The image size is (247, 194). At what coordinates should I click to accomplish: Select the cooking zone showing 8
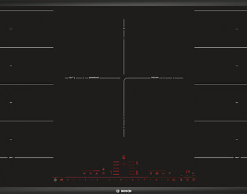click(x=124, y=157)
